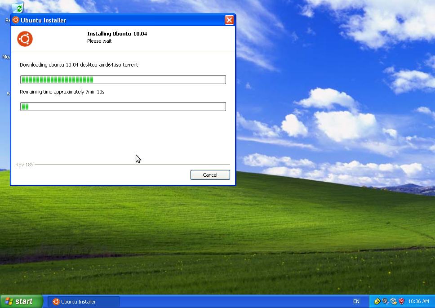The width and height of the screenshot is (435, 308).
Task: Click the volume speaker icon in the system tray
Action: 385,301
